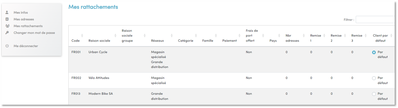The height and width of the screenshot is (108, 398).
Task: Click the key icon for password change
Action: 7,33
